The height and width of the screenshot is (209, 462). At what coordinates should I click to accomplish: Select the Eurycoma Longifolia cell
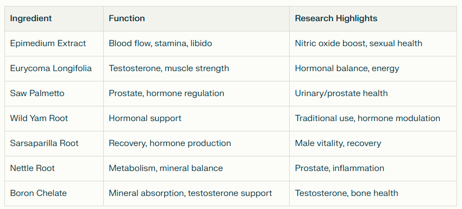pyautogui.click(x=54, y=68)
